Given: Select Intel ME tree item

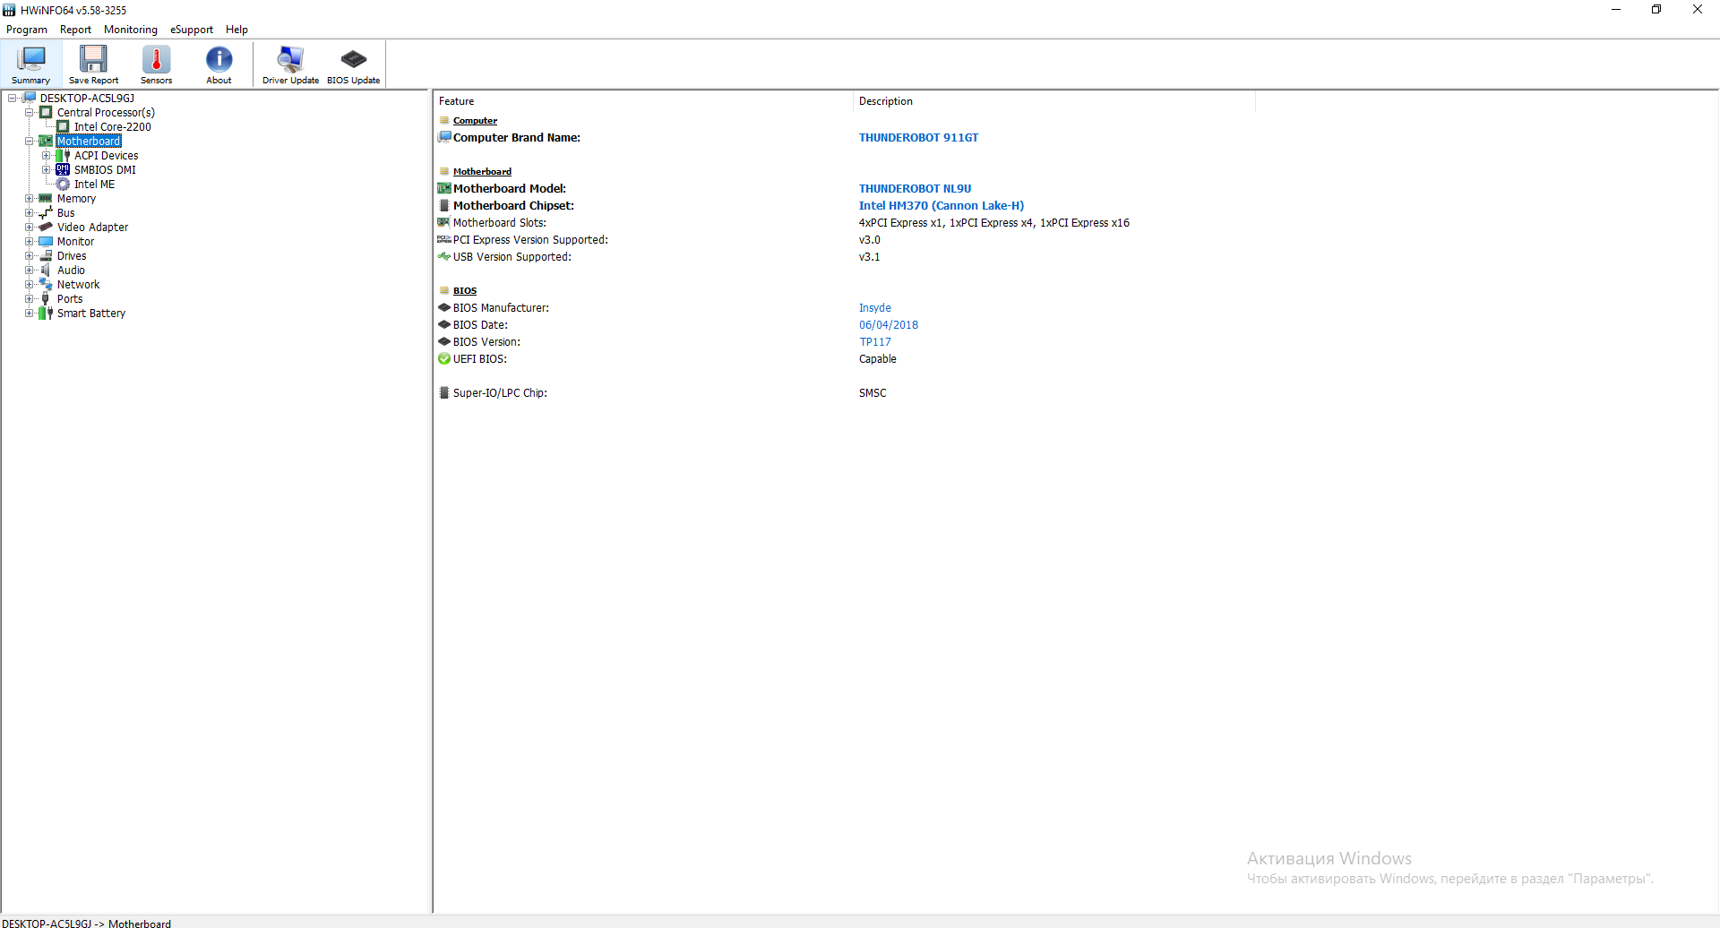Looking at the screenshot, I should coord(94,185).
